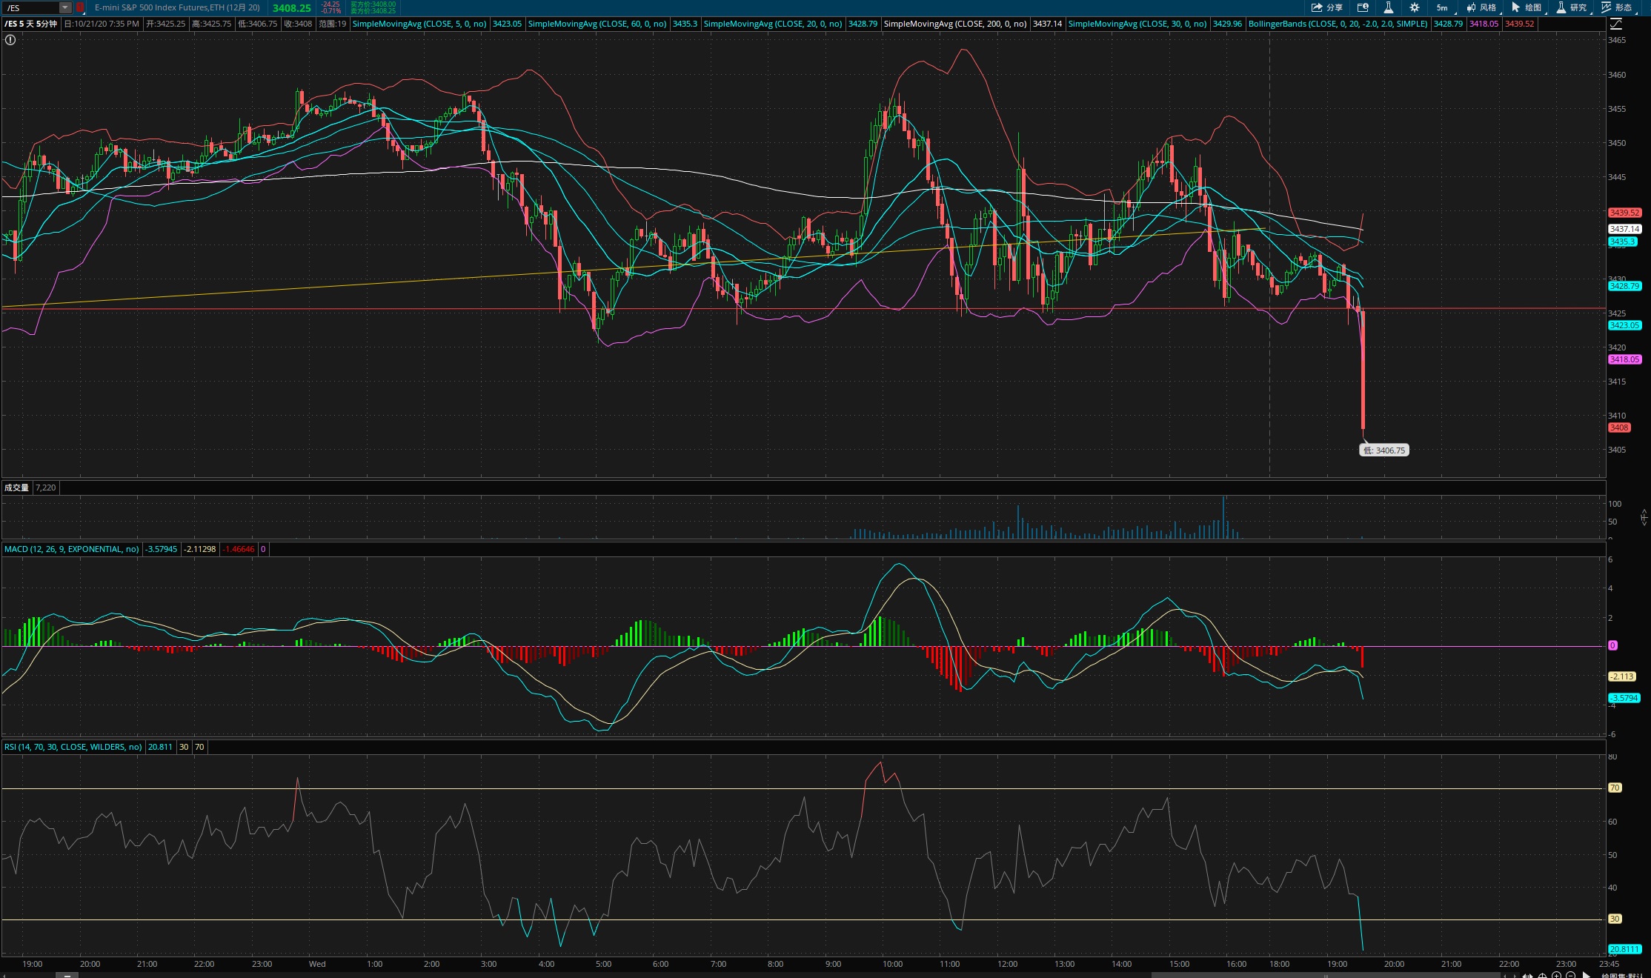Screen dimensions: 1651x978
Task: Click the zoom out minus icon
Action: pos(1570,974)
